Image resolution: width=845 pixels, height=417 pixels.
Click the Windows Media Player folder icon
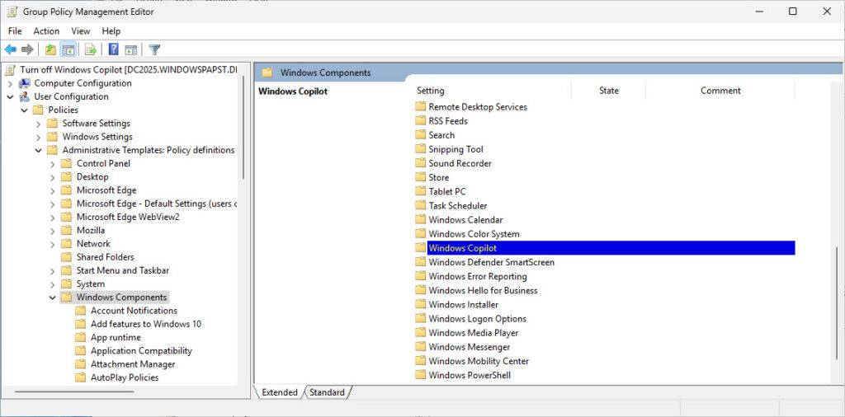click(421, 332)
